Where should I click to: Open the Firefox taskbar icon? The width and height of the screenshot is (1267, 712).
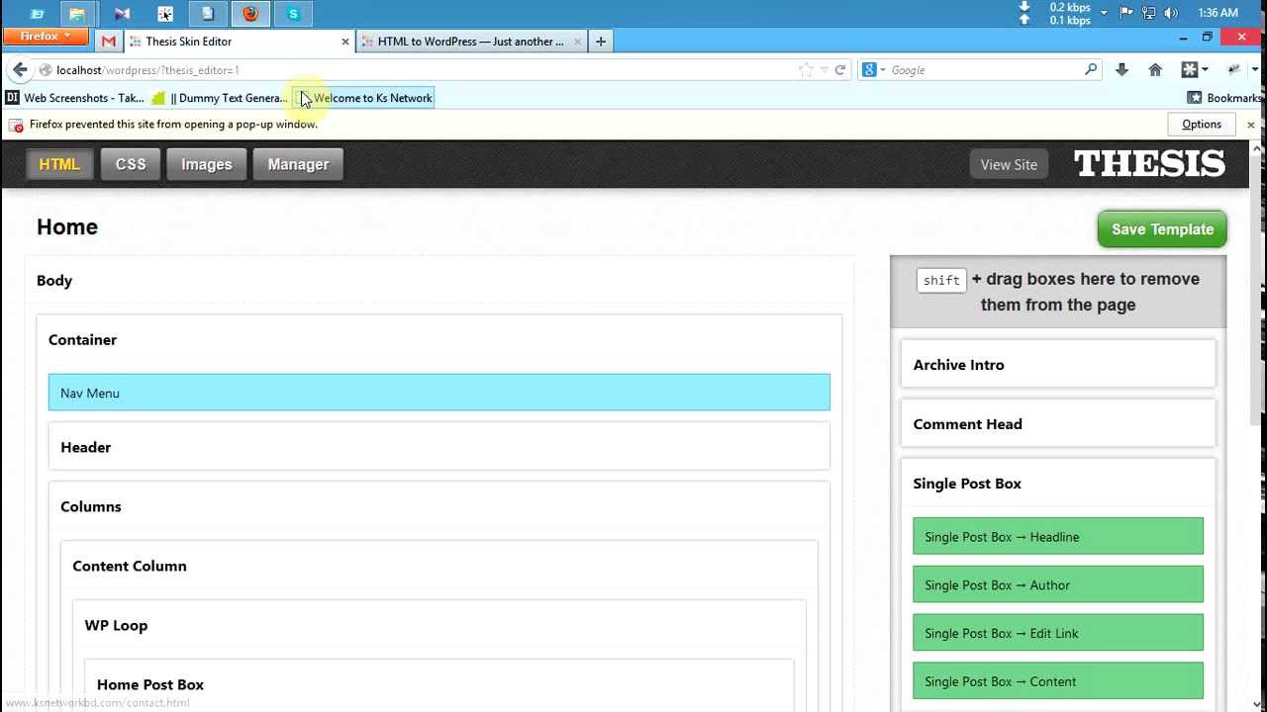[x=250, y=14]
